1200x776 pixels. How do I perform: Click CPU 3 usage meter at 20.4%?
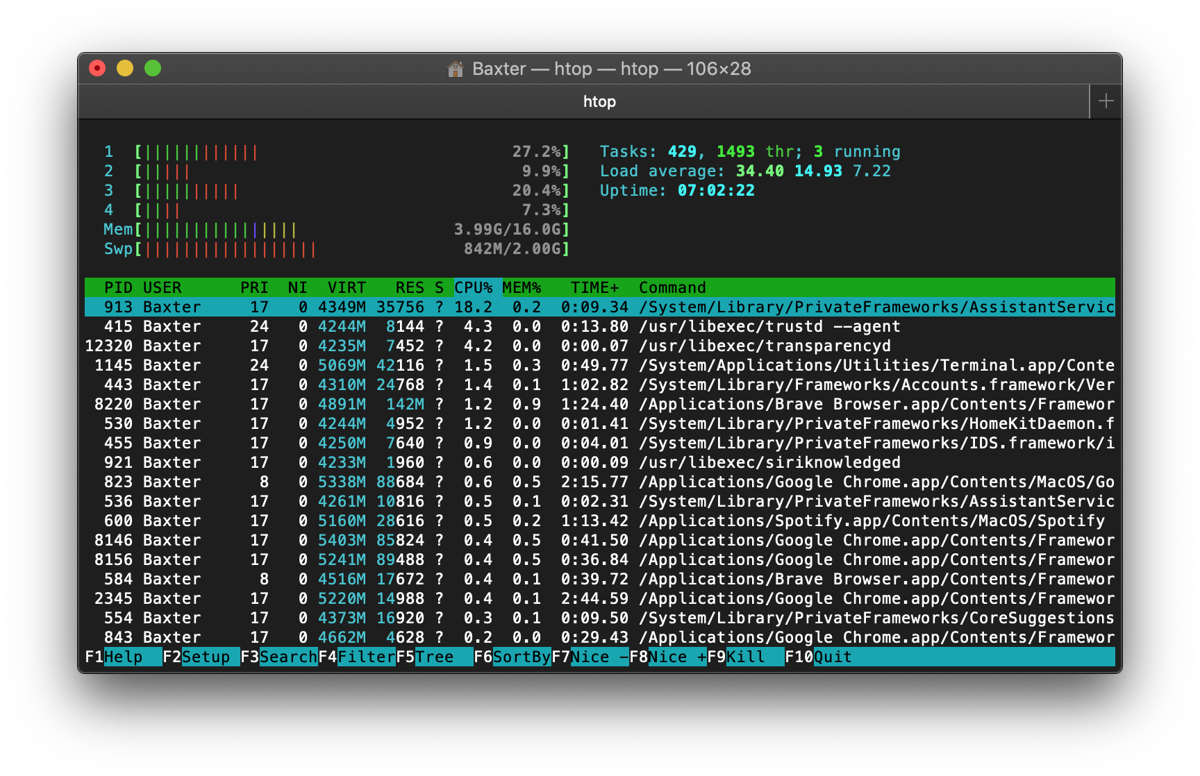pos(337,190)
